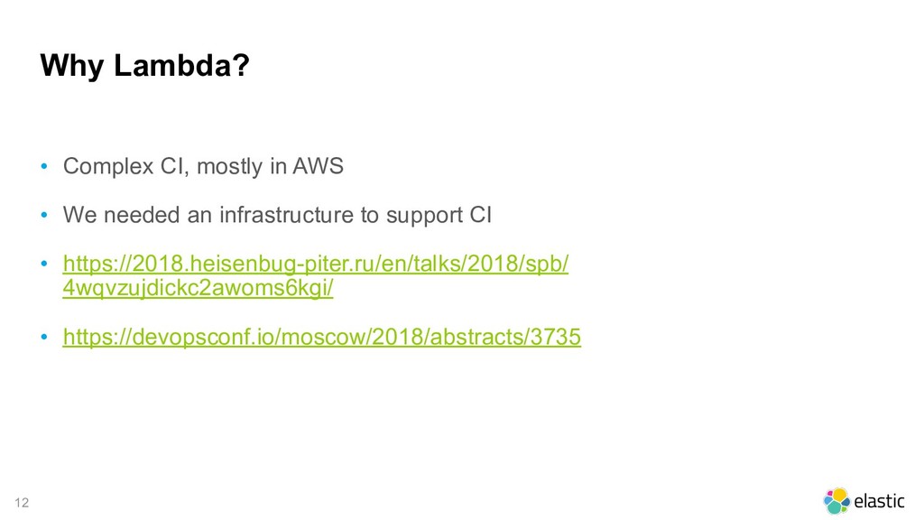
Task: Open the heisenbug-piter.ru talk link
Action: tap(316, 275)
